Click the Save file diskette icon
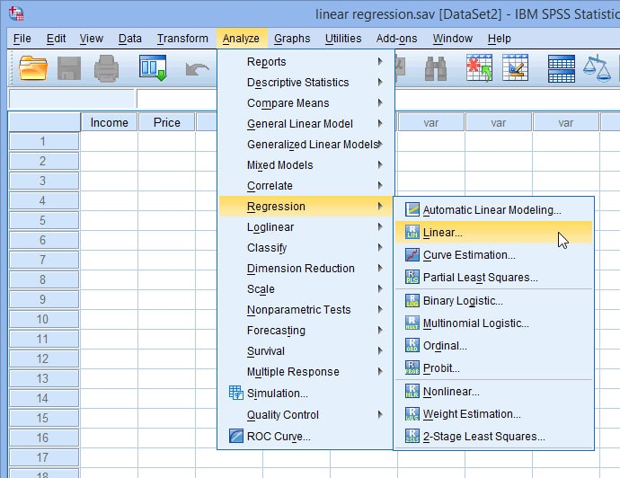This screenshot has height=478, width=620. tap(70, 67)
